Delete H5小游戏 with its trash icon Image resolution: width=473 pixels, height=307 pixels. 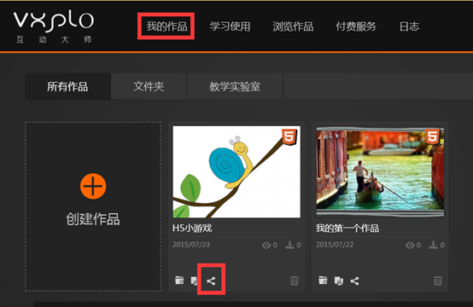tap(294, 281)
